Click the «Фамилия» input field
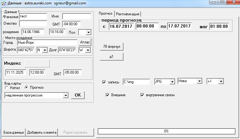The image size is (240, 139). pos(32,16)
